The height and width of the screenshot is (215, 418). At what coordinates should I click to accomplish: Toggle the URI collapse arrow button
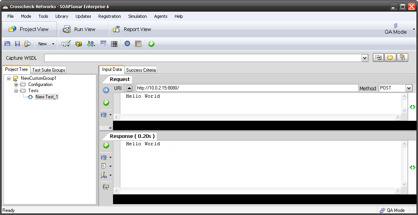coord(129,88)
